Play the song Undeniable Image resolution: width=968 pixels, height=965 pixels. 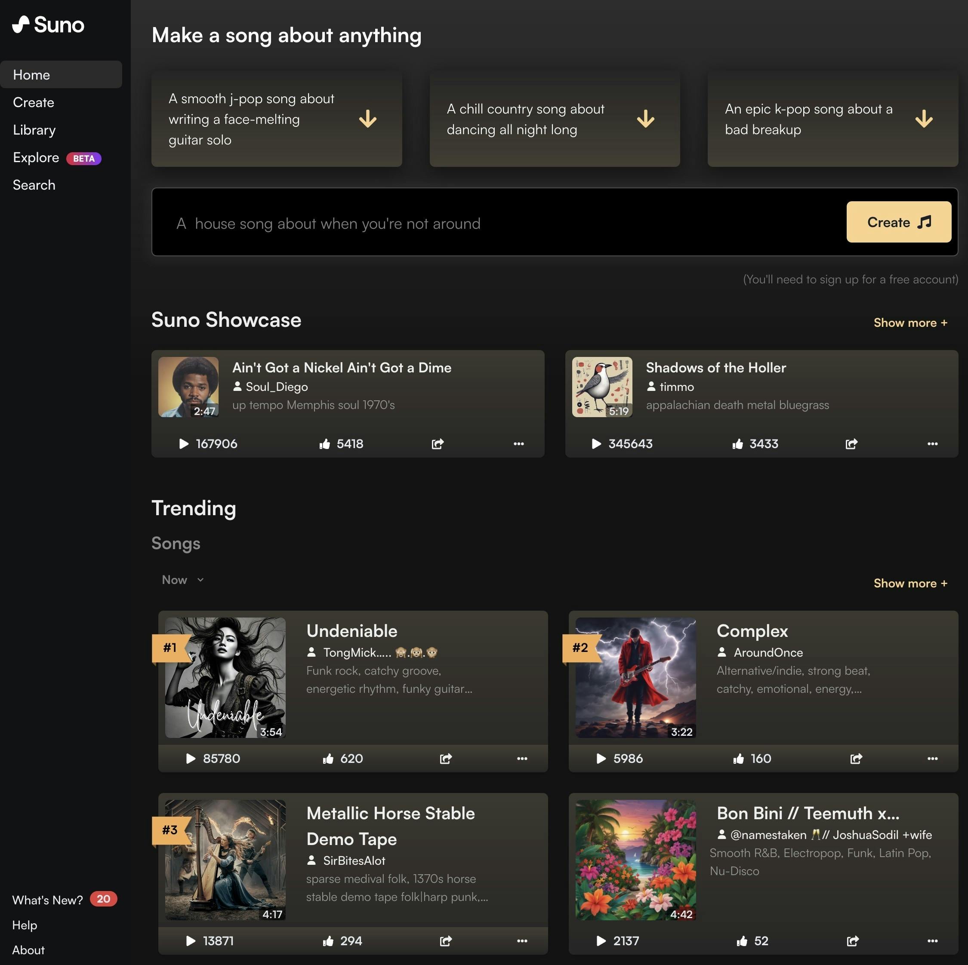tap(191, 758)
